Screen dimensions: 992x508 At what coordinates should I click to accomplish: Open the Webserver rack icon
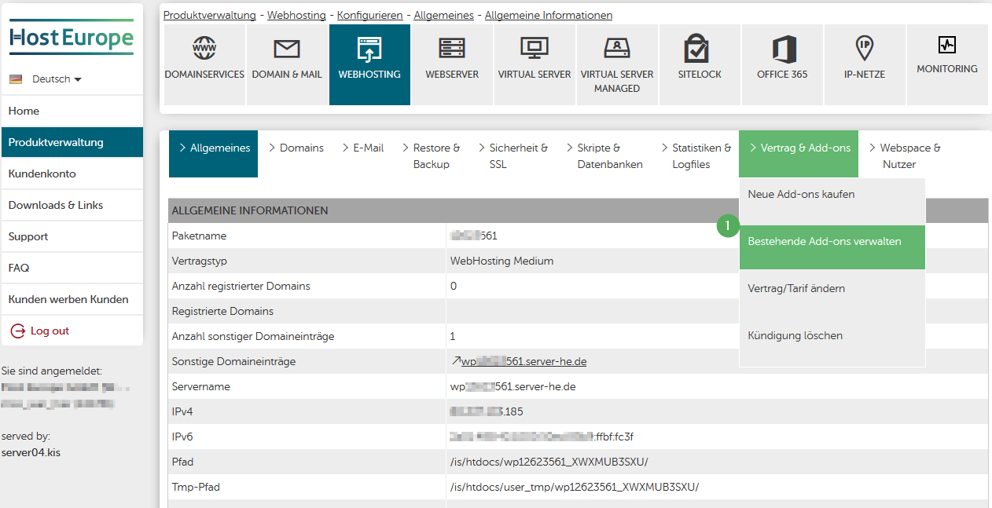point(452,49)
